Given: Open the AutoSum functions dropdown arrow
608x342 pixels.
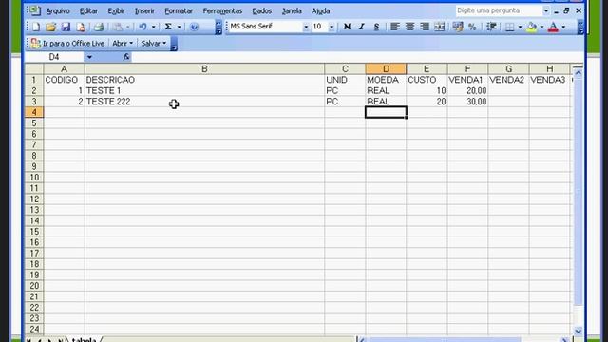Looking at the screenshot, I should [x=179, y=27].
